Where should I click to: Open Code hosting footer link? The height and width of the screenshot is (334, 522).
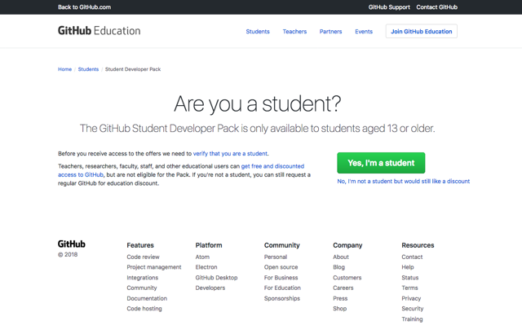pos(144,309)
